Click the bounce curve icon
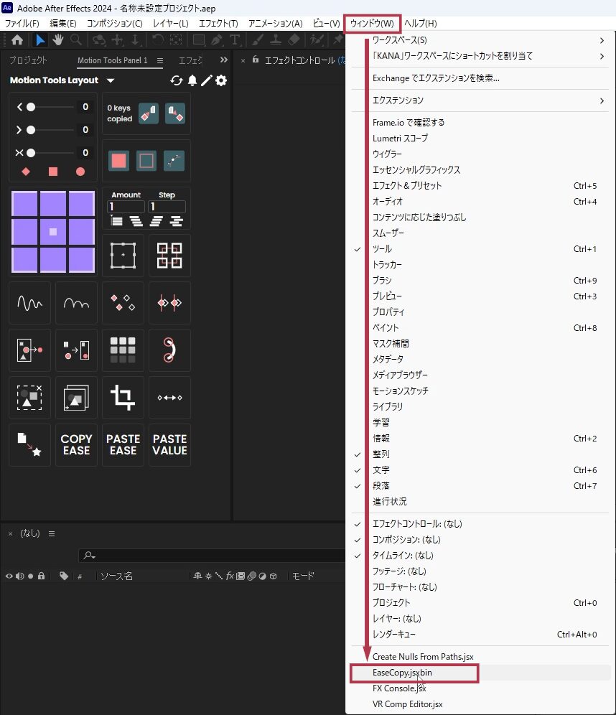The width and height of the screenshot is (616, 715). [76, 303]
